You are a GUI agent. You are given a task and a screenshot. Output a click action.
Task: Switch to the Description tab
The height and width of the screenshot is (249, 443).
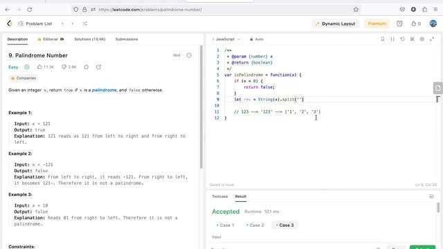(17, 39)
